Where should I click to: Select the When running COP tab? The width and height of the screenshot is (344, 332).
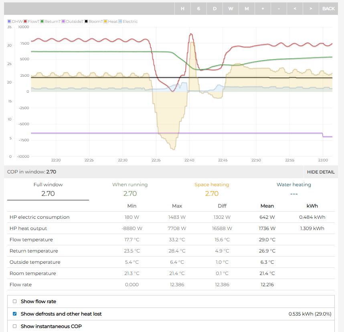pyautogui.click(x=130, y=189)
